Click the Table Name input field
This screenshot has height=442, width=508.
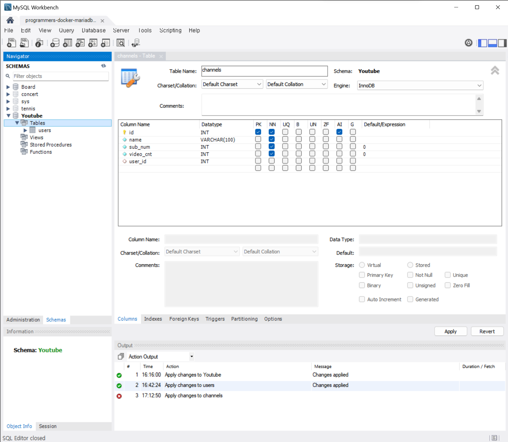coord(264,71)
